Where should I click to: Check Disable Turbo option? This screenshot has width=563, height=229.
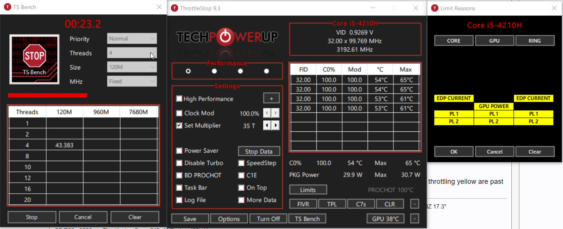tap(179, 163)
